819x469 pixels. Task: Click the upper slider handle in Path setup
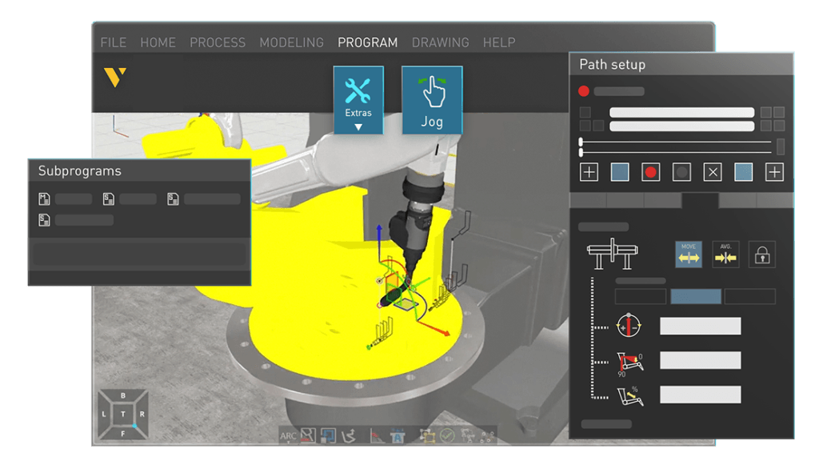click(x=581, y=142)
